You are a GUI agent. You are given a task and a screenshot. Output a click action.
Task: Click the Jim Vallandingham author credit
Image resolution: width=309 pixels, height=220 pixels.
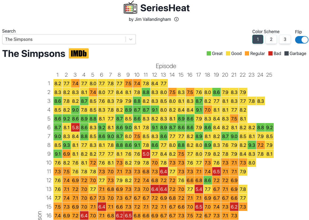click(150, 19)
